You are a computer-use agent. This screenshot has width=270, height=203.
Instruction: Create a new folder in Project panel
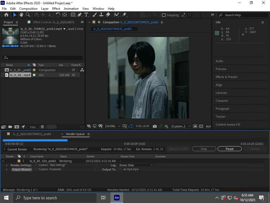point(10,127)
